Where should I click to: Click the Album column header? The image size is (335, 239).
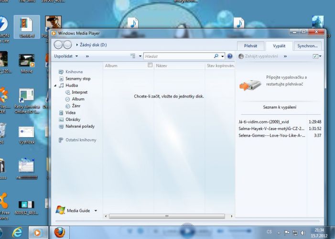pos(126,65)
